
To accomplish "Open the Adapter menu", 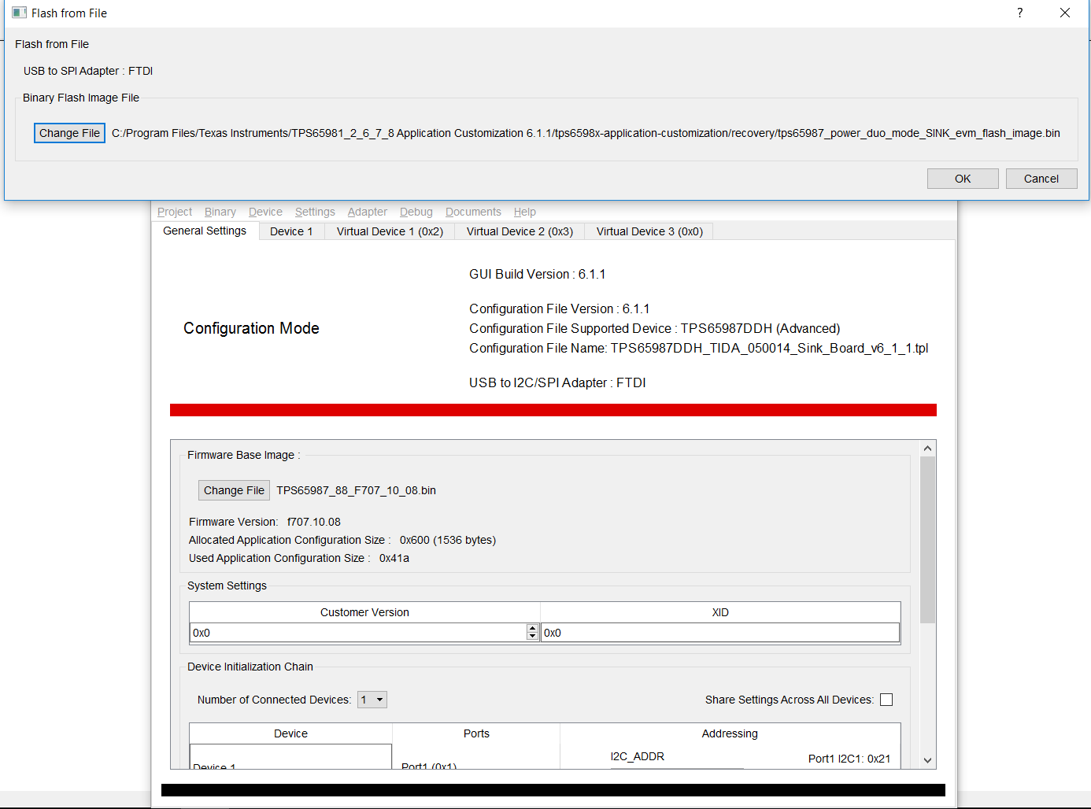I will tap(368, 212).
